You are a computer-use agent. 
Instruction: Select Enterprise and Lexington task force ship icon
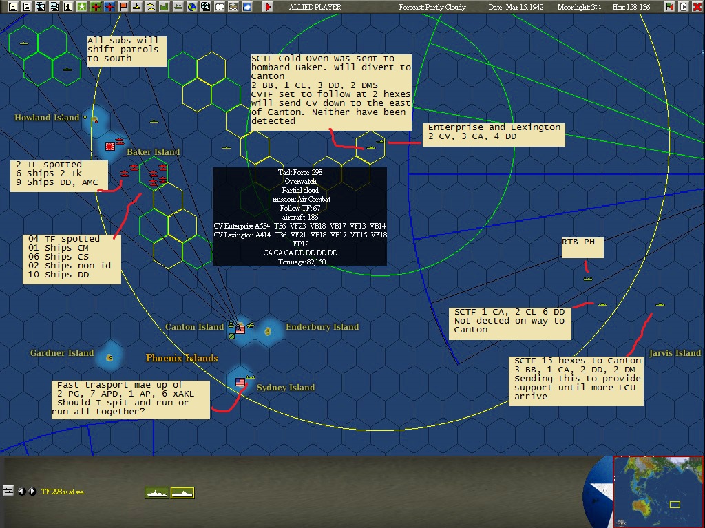point(380,142)
